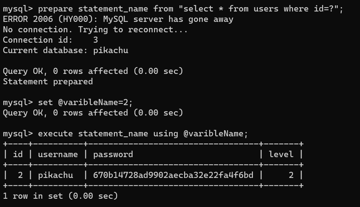Click the "set @varibleName=2;" command
The width and height of the screenshot is (360, 207).
point(85,103)
